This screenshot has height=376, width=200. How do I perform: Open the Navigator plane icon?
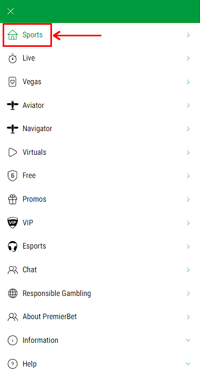tap(13, 129)
